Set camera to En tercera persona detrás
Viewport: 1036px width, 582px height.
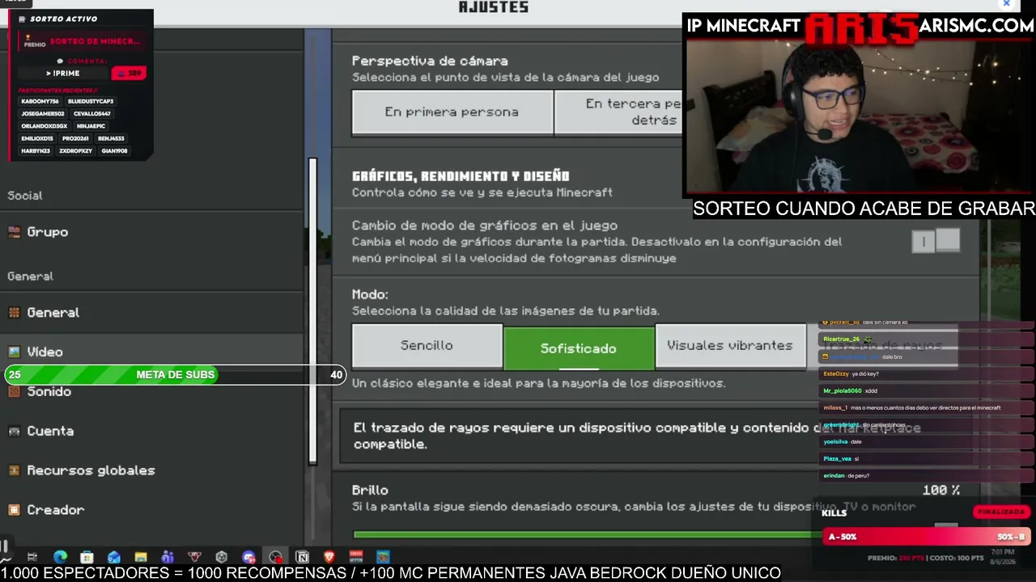[619, 112]
